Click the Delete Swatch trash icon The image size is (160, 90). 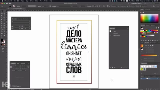(157, 40)
